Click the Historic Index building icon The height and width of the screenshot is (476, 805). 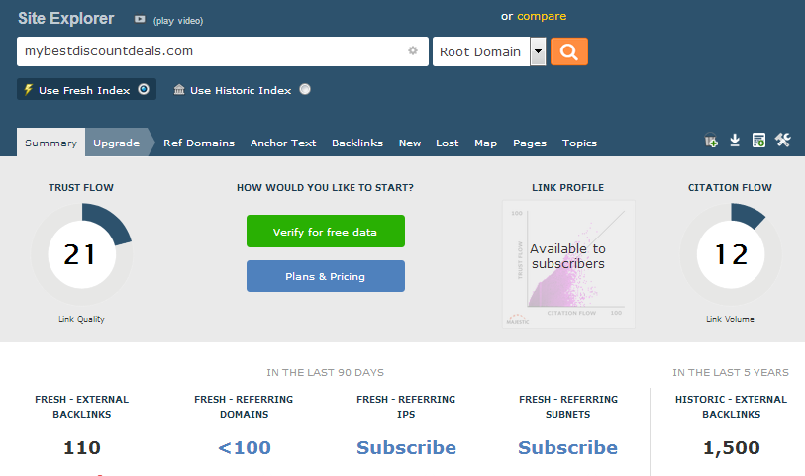click(178, 90)
